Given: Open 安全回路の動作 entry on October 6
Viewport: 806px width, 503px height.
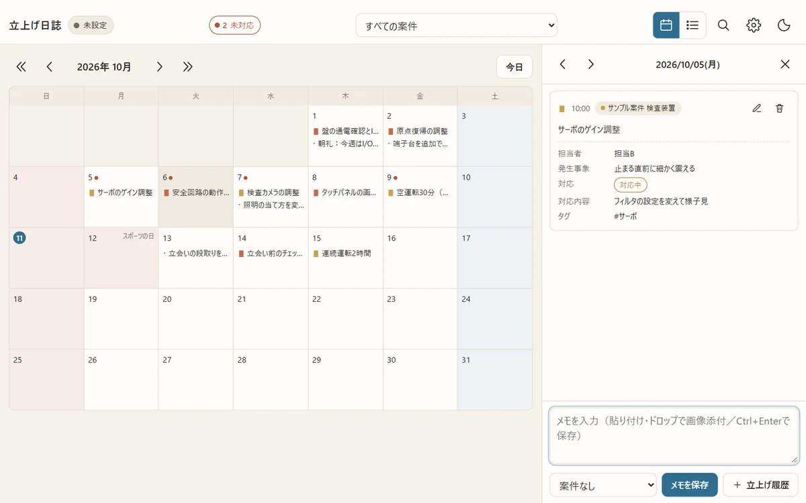Looking at the screenshot, I should coord(195,192).
